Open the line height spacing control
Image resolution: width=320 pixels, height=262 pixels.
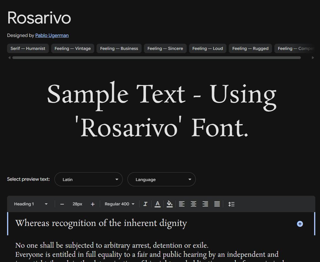231,204
